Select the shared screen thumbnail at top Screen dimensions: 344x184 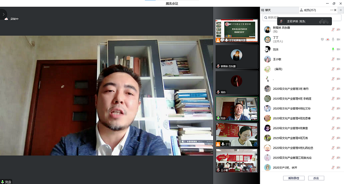pyautogui.click(x=236, y=30)
